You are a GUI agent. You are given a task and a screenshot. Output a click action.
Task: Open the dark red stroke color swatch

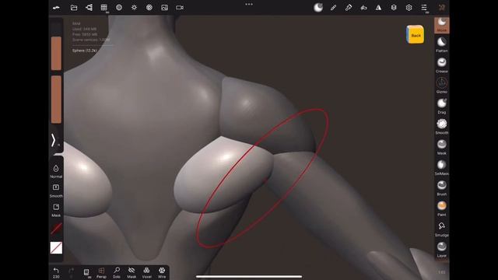(x=56, y=229)
